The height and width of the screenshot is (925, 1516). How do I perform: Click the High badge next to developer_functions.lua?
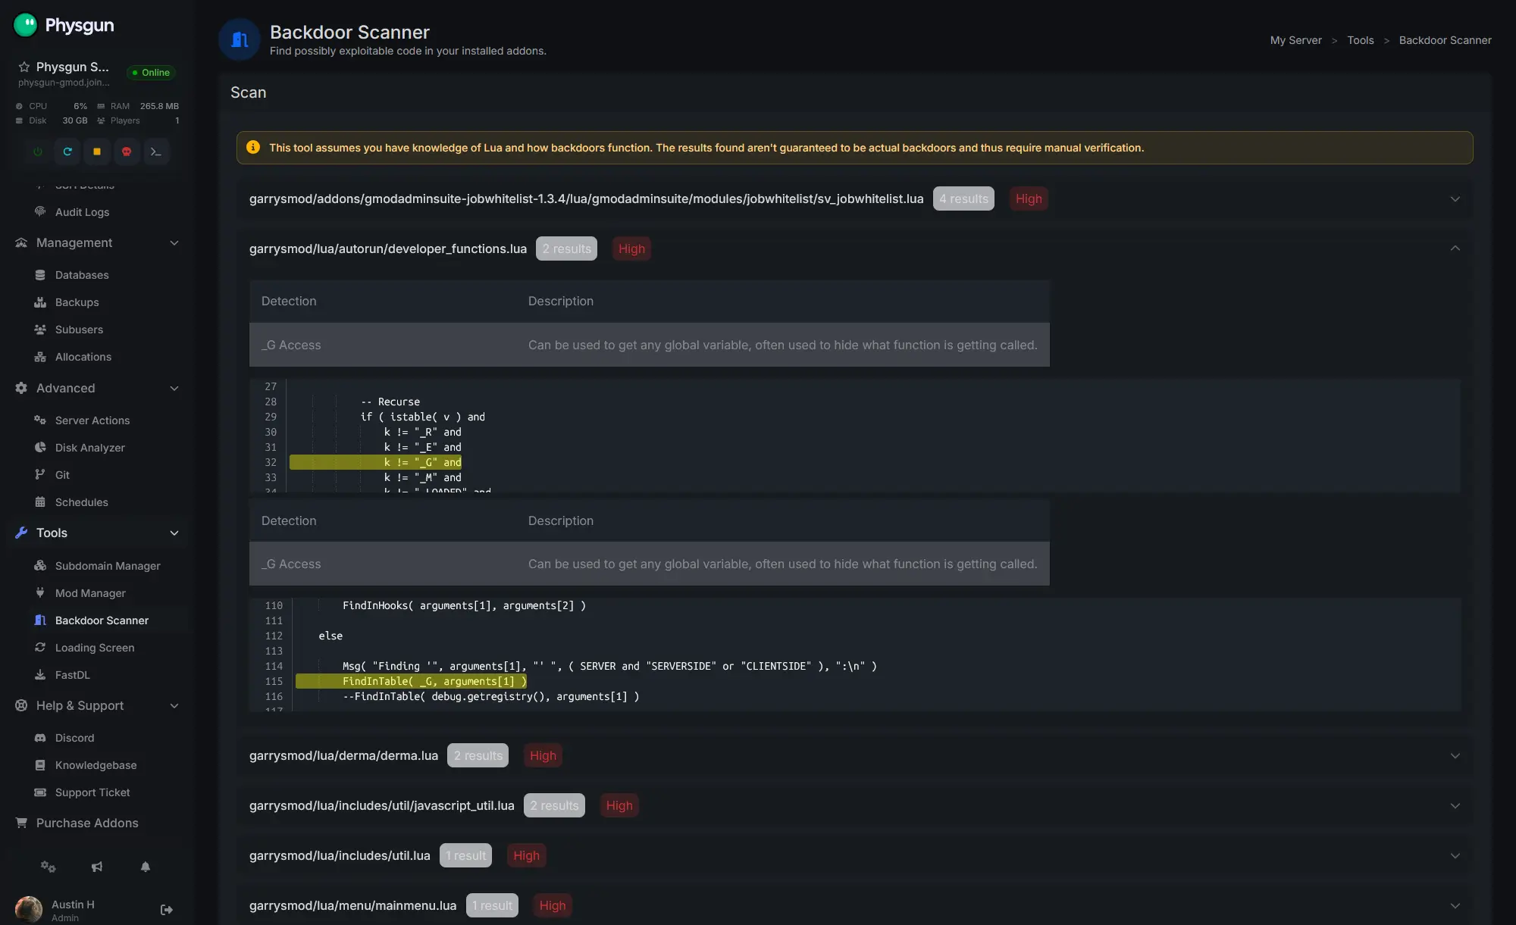click(631, 248)
